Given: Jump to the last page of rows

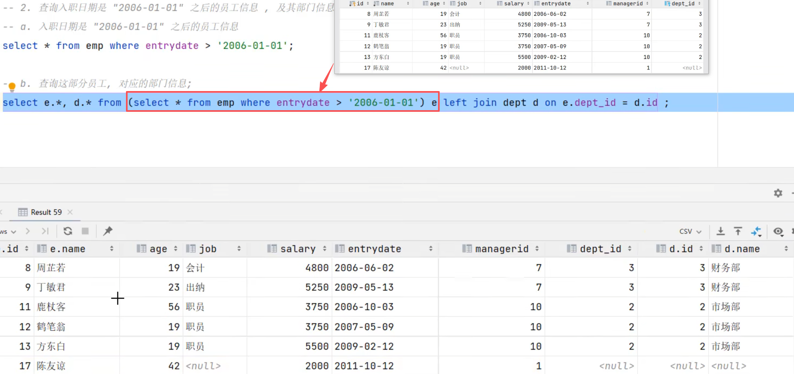Looking at the screenshot, I should click(x=45, y=231).
